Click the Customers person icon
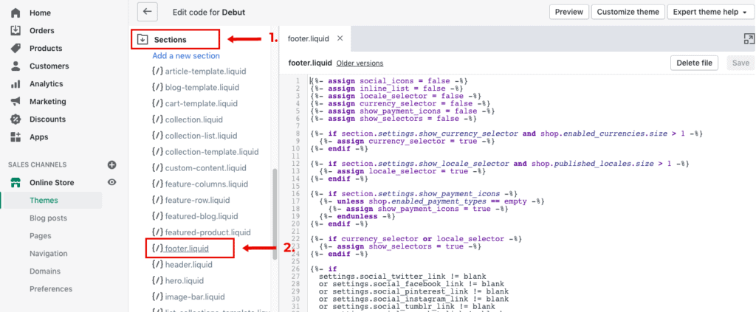Image resolution: width=756 pixels, height=312 pixels. coord(16,66)
